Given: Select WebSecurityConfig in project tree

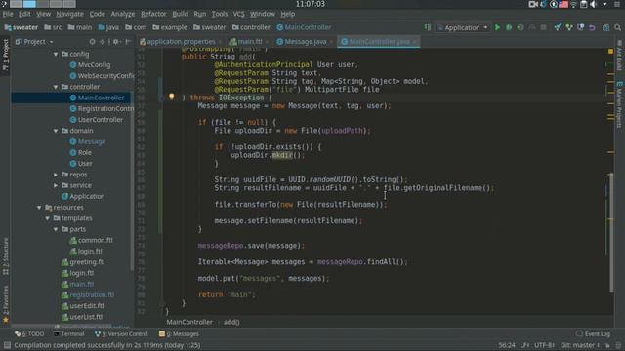Looking at the screenshot, I should point(102,76).
